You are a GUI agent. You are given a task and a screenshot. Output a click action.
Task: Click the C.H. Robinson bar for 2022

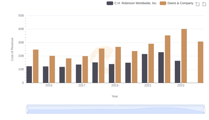point(161,67)
